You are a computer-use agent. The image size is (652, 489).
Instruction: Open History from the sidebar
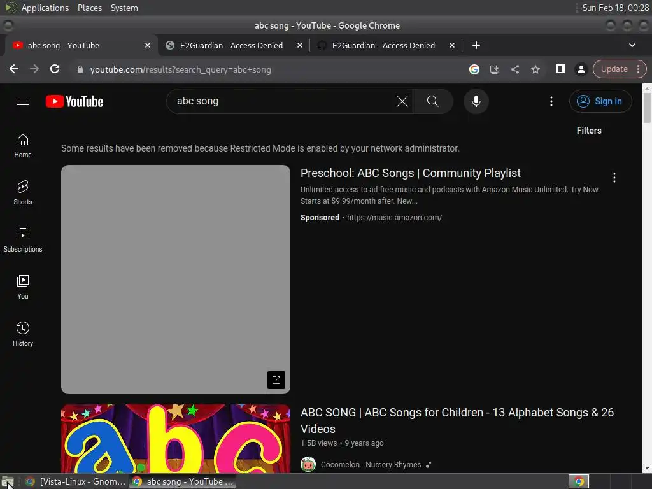[x=23, y=334]
